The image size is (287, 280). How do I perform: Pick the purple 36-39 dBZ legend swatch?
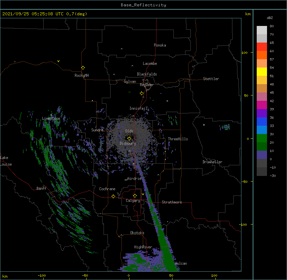pos(262,113)
